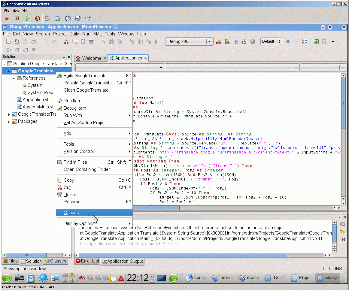Click the Stop execution toolbar icon

252,42
